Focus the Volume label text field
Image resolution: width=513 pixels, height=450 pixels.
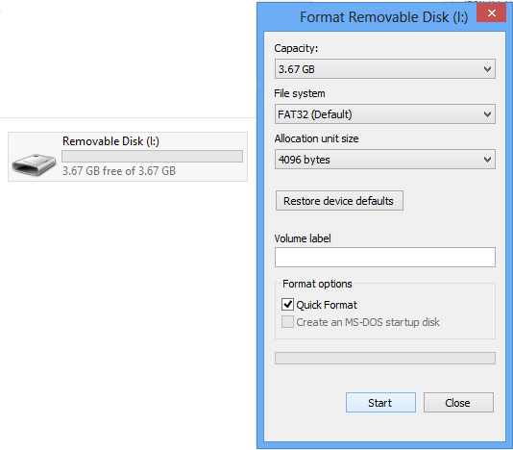(x=385, y=257)
